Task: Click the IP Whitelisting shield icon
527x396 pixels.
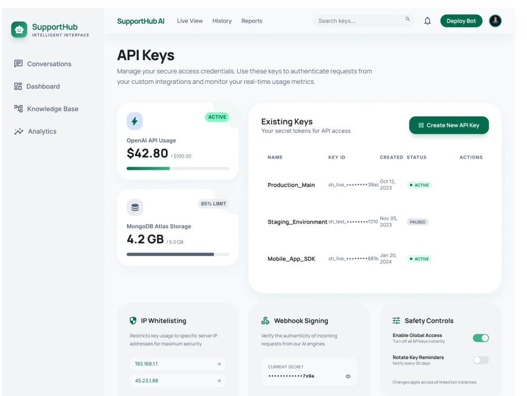Action: click(133, 321)
